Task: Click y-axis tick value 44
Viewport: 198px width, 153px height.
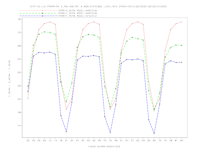Action: pyautogui.click(x=20, y=126)
